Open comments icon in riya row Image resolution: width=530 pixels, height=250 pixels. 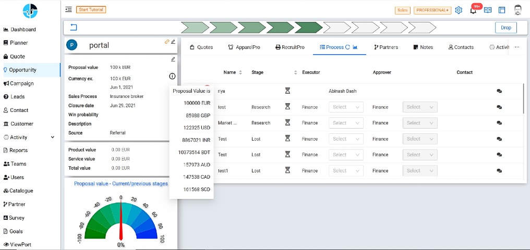[499, 91]
